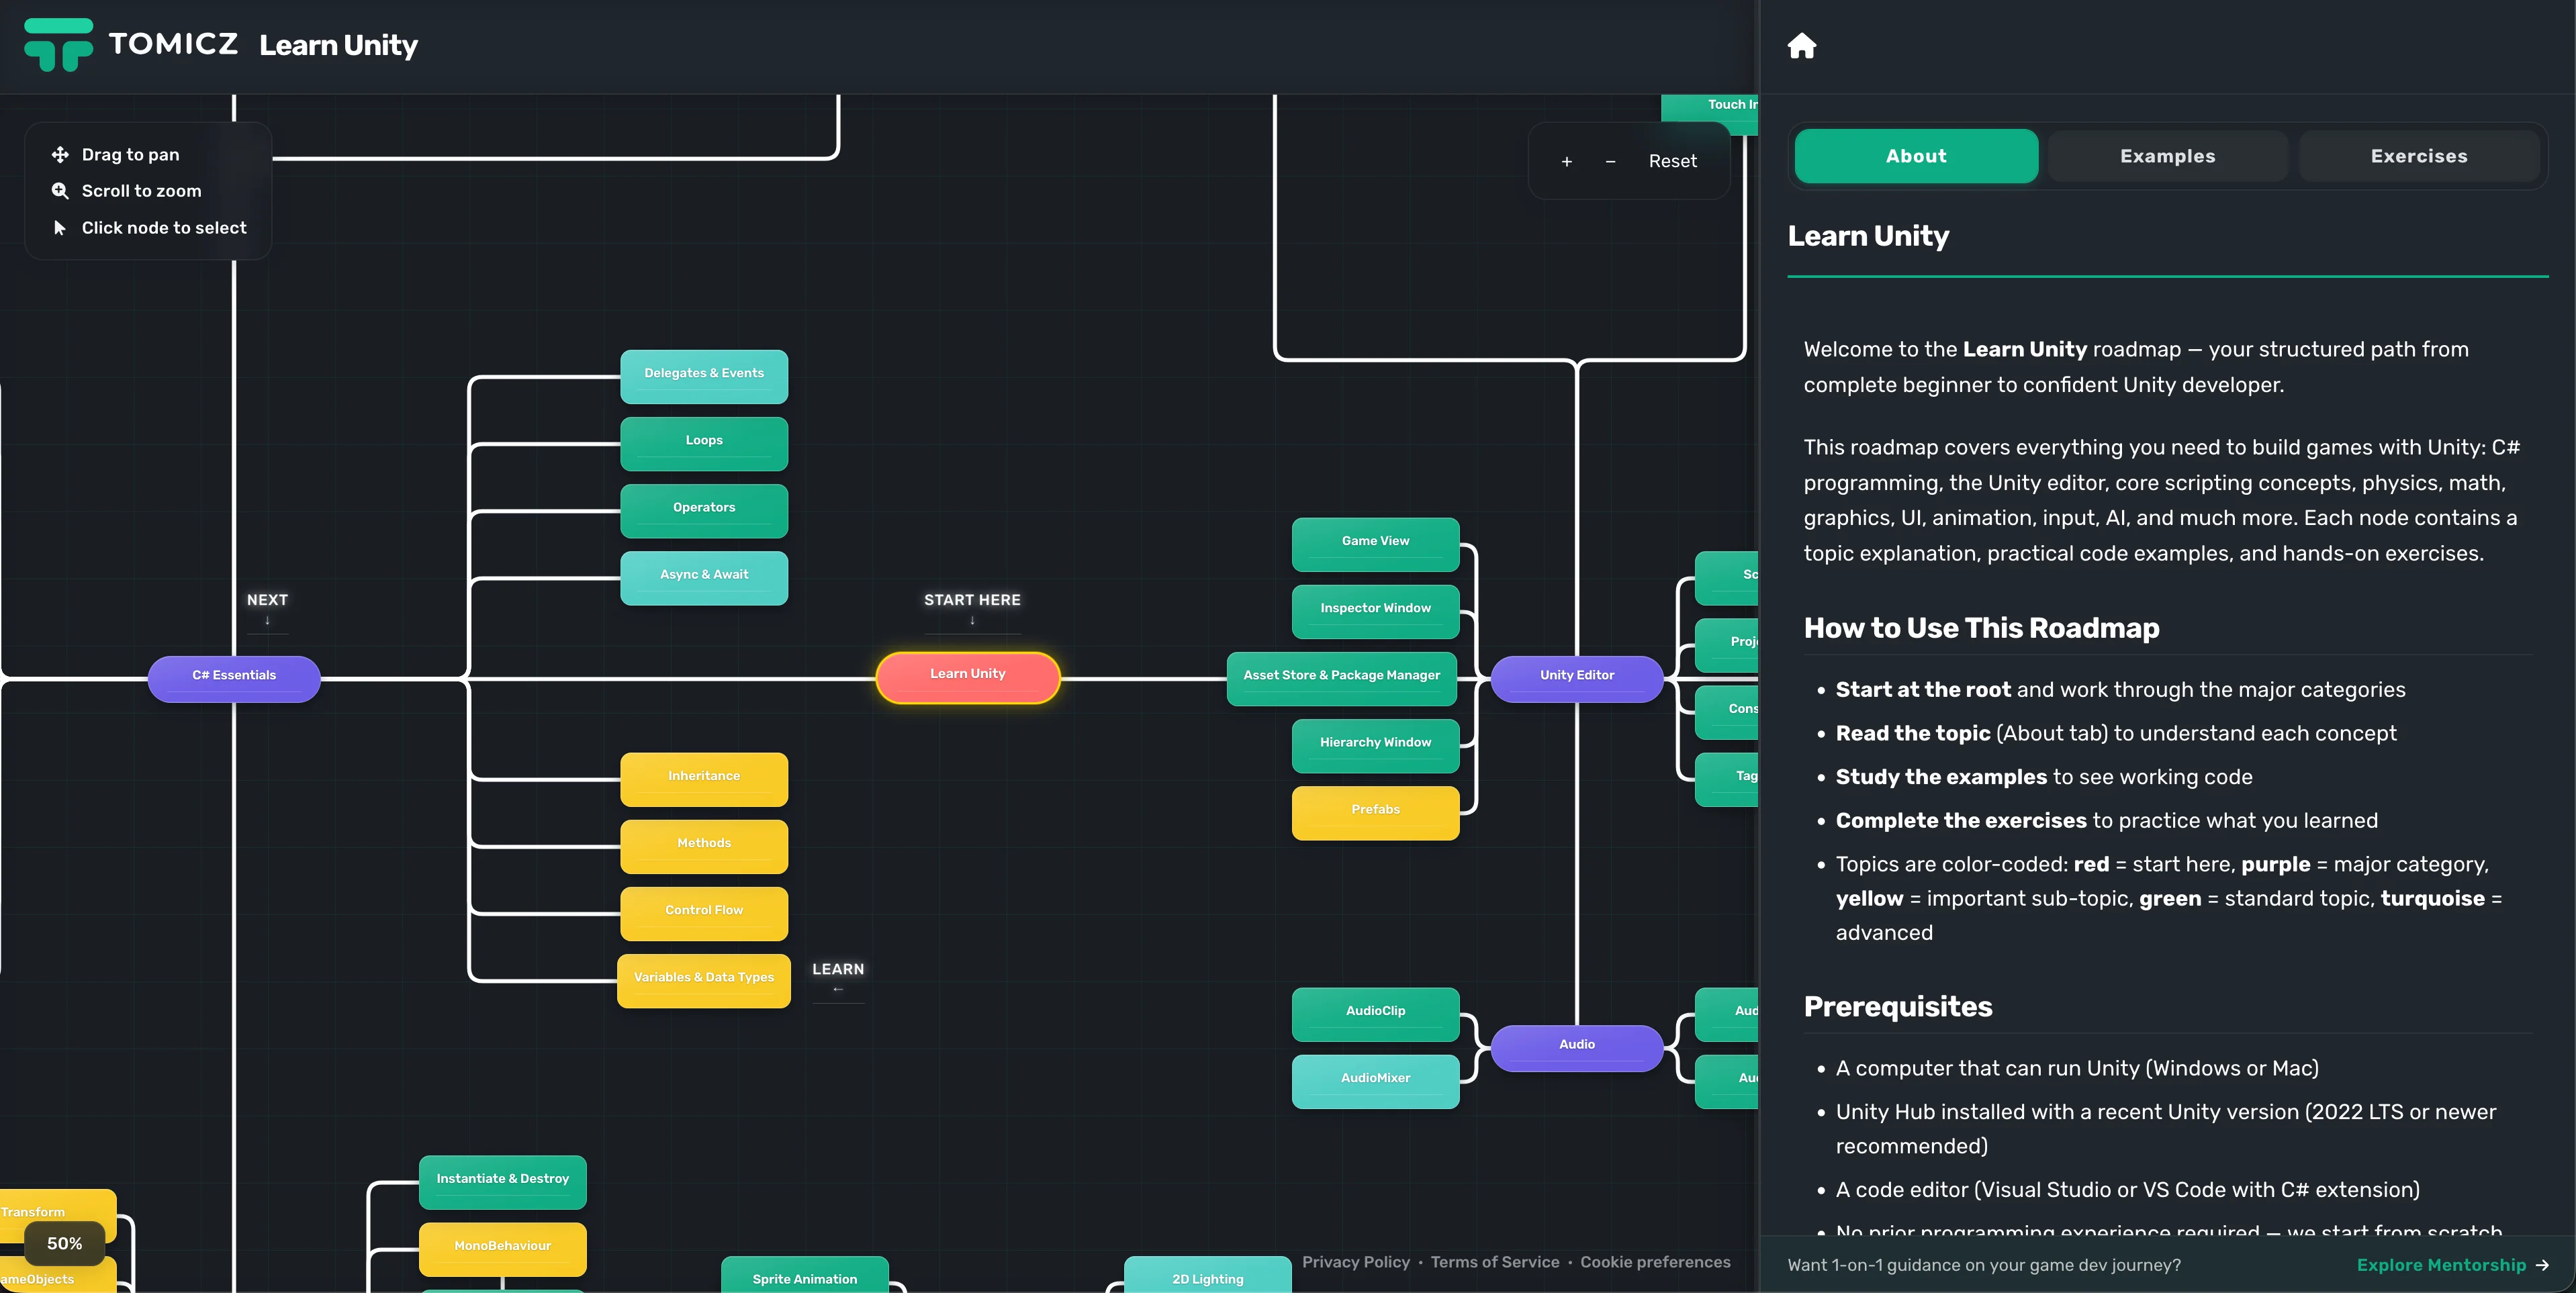Select the Sprite Animation node
This screenshot has height=1293, width=2576.
click(x=804, y=1276)
